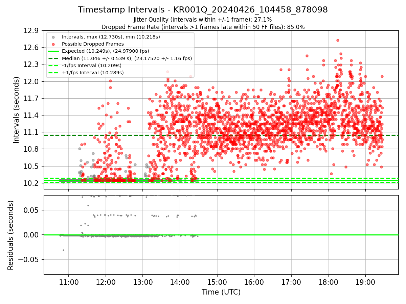Click legend entry "Intervals, max (12.730s), min (10.218s)"

[x=111, y=36]
